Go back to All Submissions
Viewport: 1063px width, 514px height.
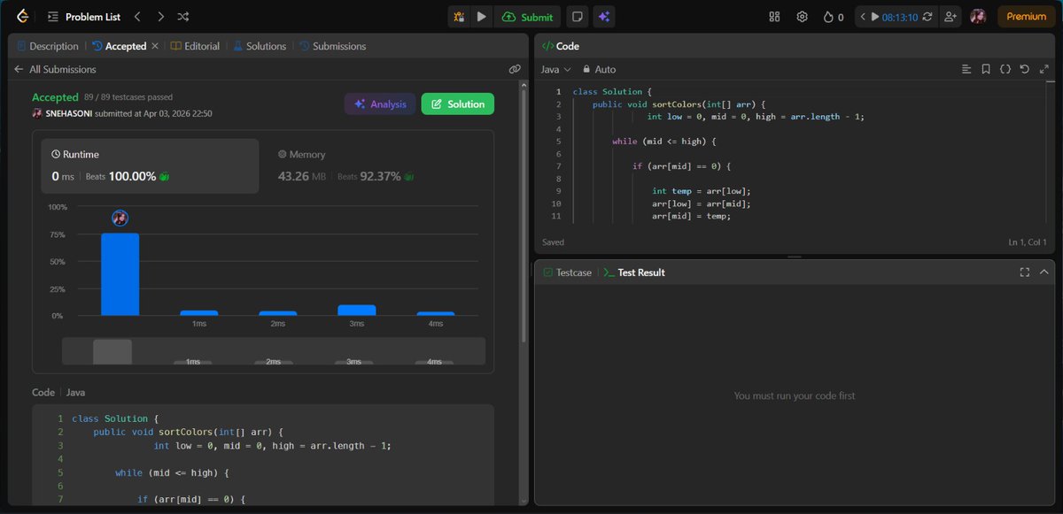point(55,69)
